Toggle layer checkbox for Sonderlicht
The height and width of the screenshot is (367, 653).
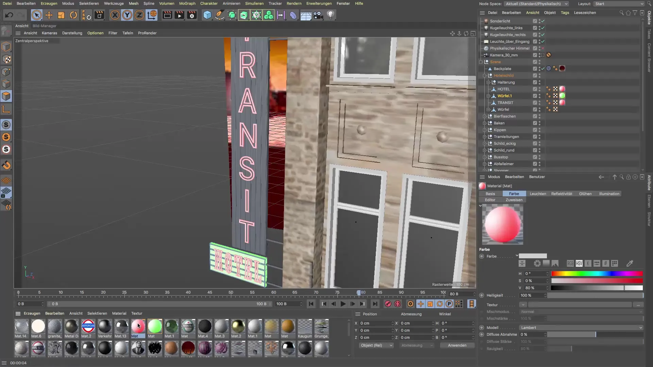(535, 21)
